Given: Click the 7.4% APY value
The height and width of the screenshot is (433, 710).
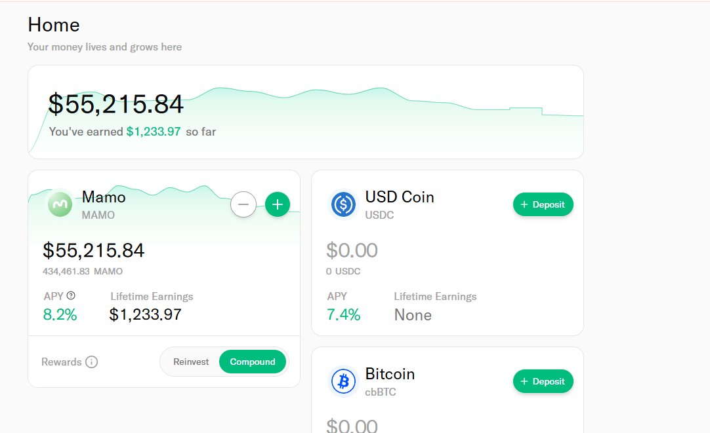Looking at the screenshot, I should pos(344,314).
